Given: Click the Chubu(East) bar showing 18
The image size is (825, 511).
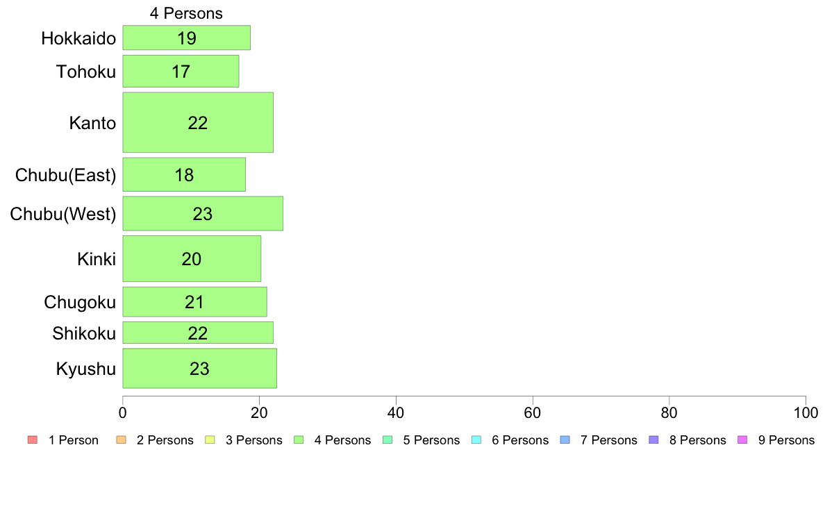Looking at the screenshot, I should [184, 175].
